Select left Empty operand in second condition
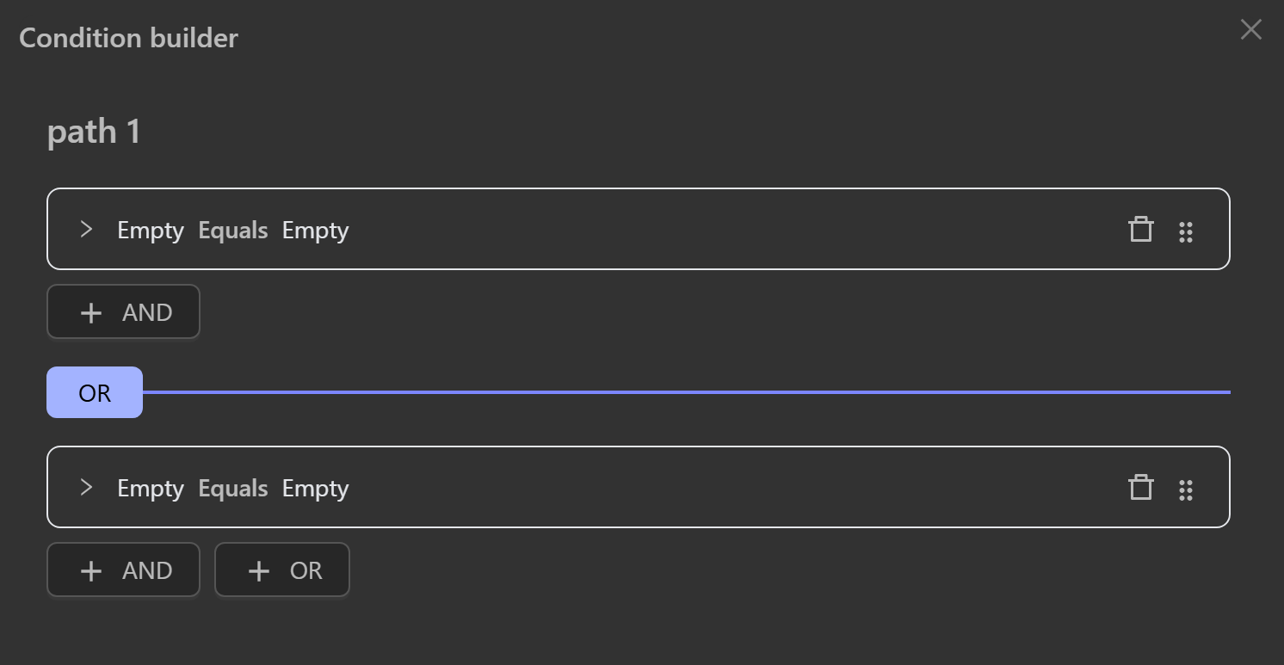This screenshot has height=665, width=1284. (151, 489)
